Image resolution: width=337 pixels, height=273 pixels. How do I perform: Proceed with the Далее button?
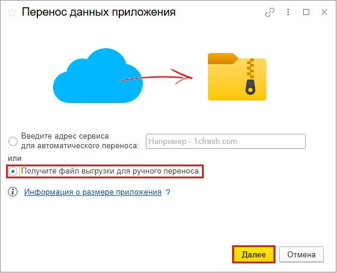pos(254,254)
